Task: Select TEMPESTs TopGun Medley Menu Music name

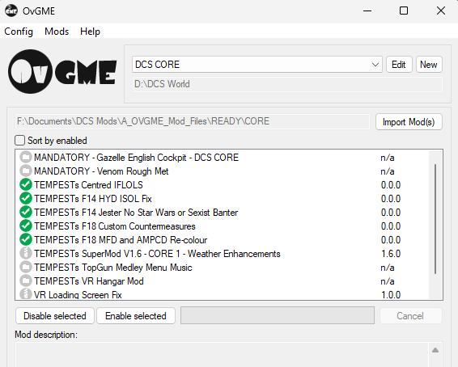Action: pos(113,268)
